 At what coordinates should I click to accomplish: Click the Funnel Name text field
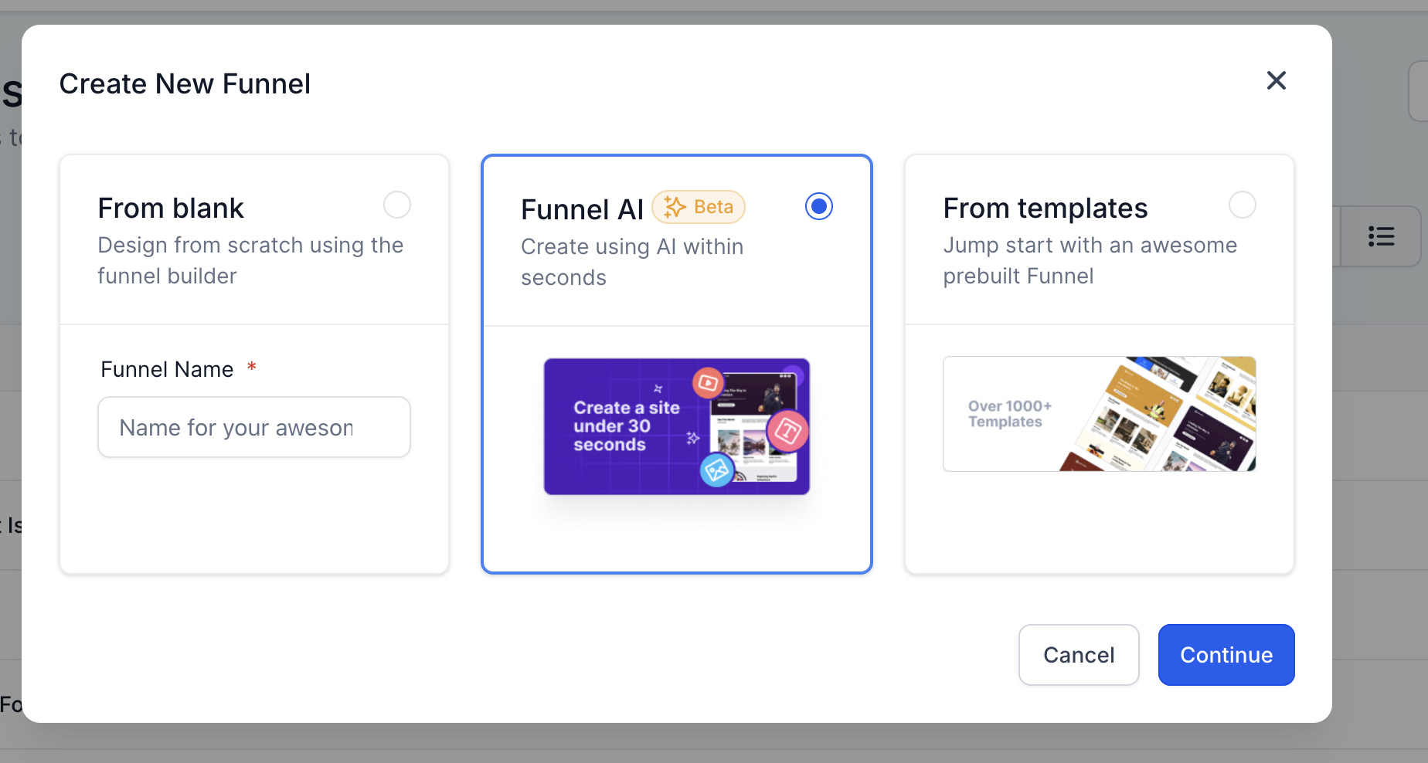[x=253, y=427]
